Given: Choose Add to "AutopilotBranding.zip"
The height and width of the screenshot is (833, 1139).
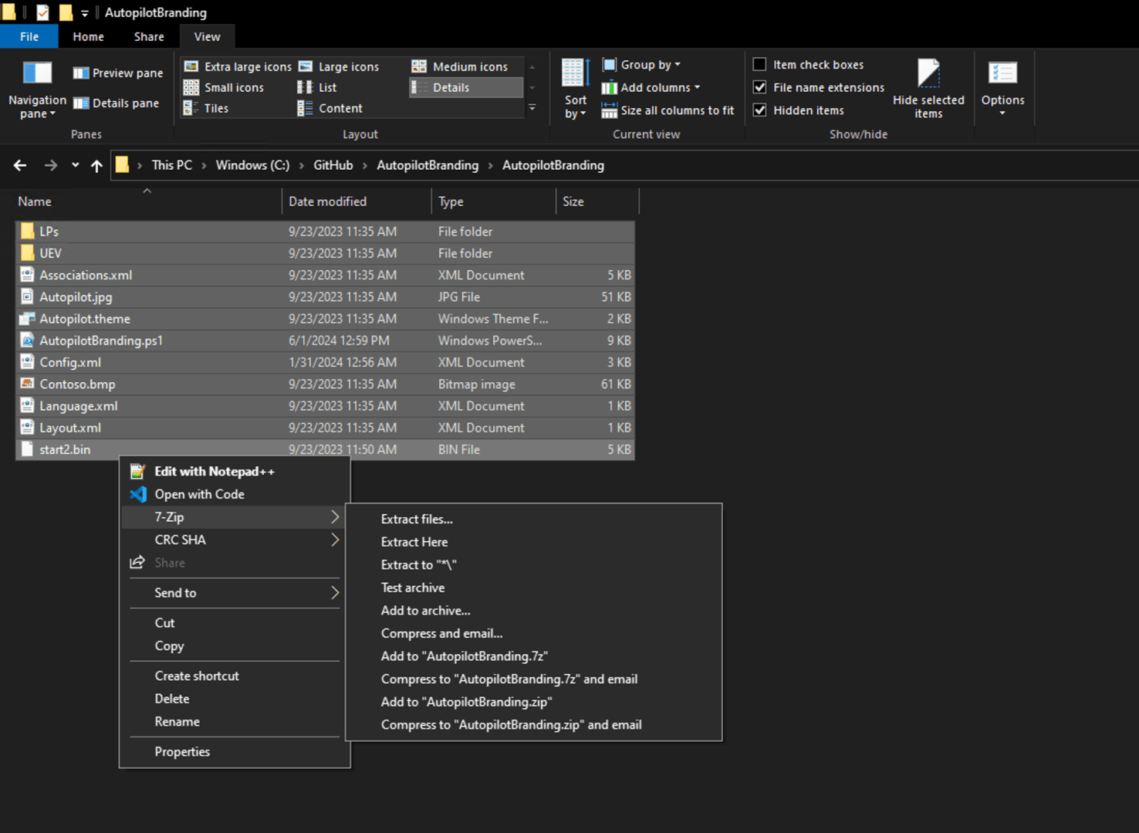Looking at the screenshot, I should coord(466,702).
